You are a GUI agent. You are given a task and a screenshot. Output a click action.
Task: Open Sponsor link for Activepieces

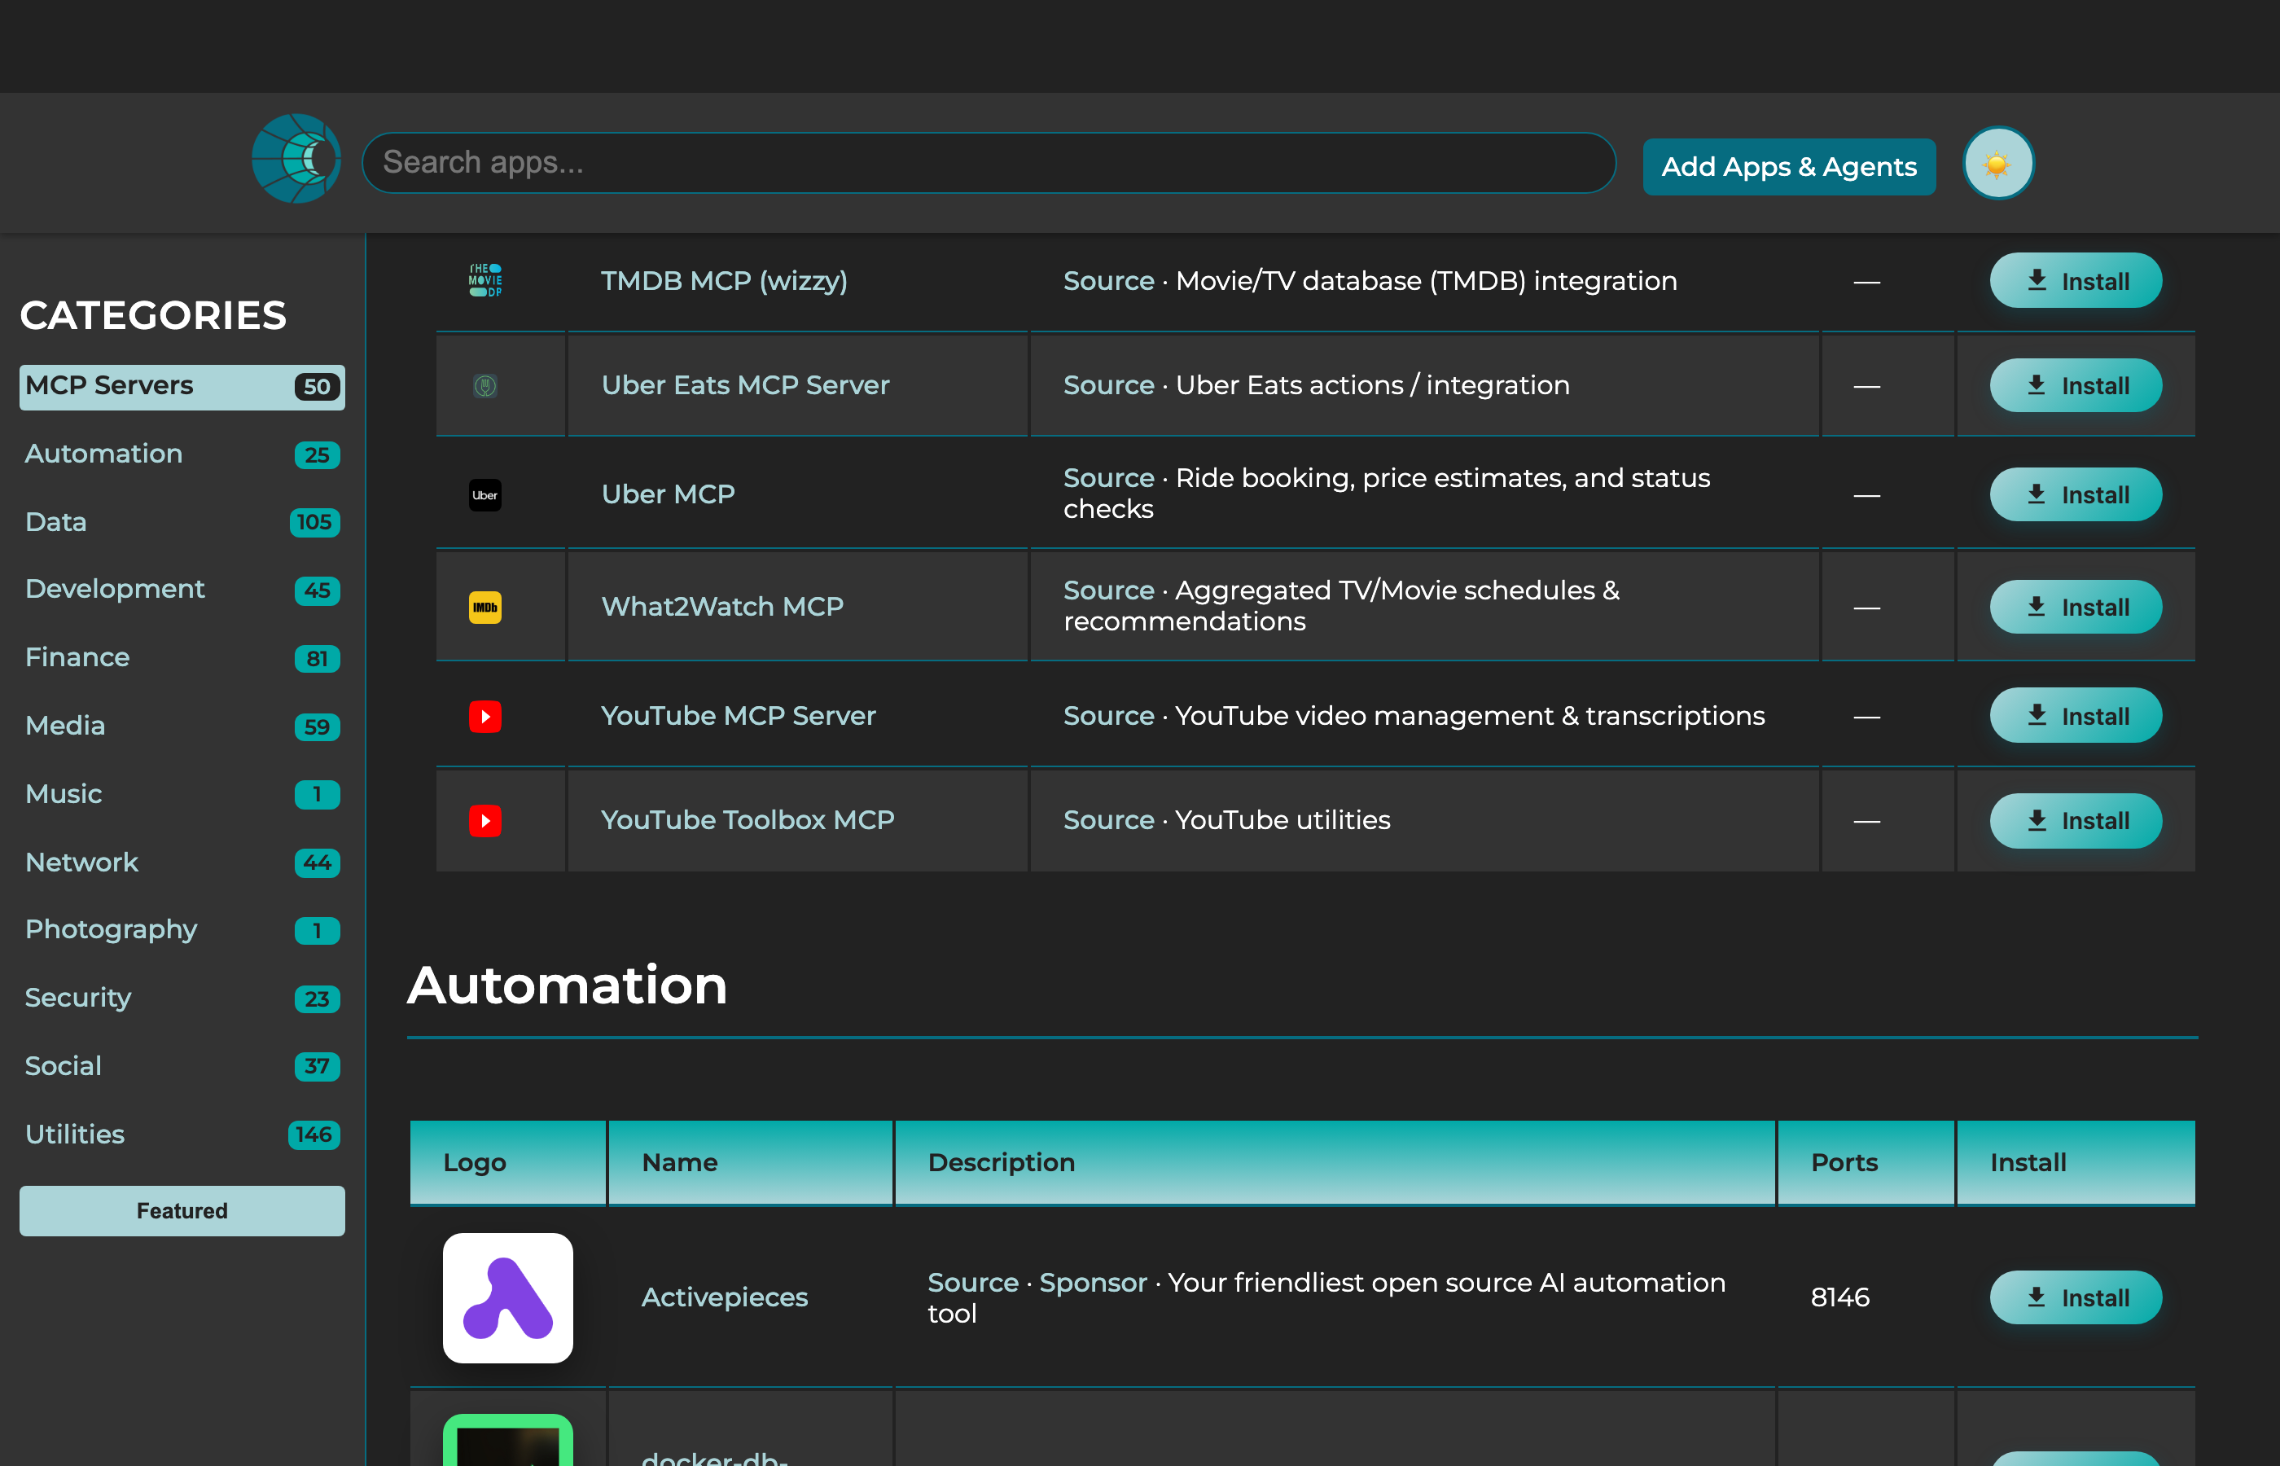(x=1093, y=1282)
